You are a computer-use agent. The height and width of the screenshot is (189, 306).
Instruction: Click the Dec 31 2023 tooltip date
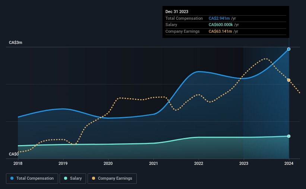pyautogui.click(x=177, y=12)
